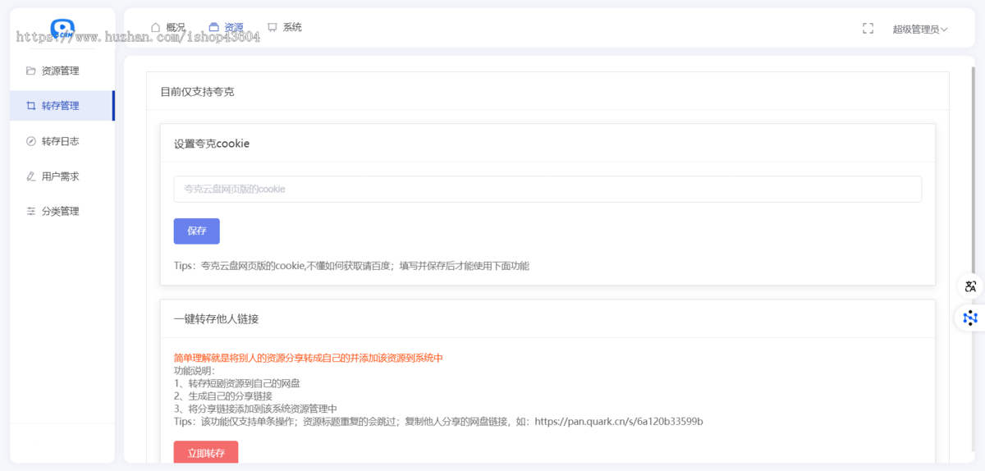Viewport: 985px width, 471px height.
Task: Click the app logo in the sidebar
Action: point(62,30)
